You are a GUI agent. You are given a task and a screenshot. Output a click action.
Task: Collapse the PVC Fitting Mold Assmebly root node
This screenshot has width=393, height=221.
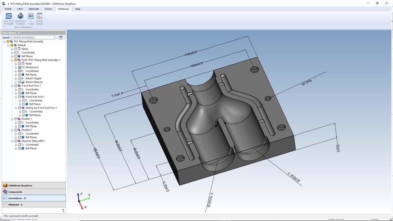click(4, 42)
